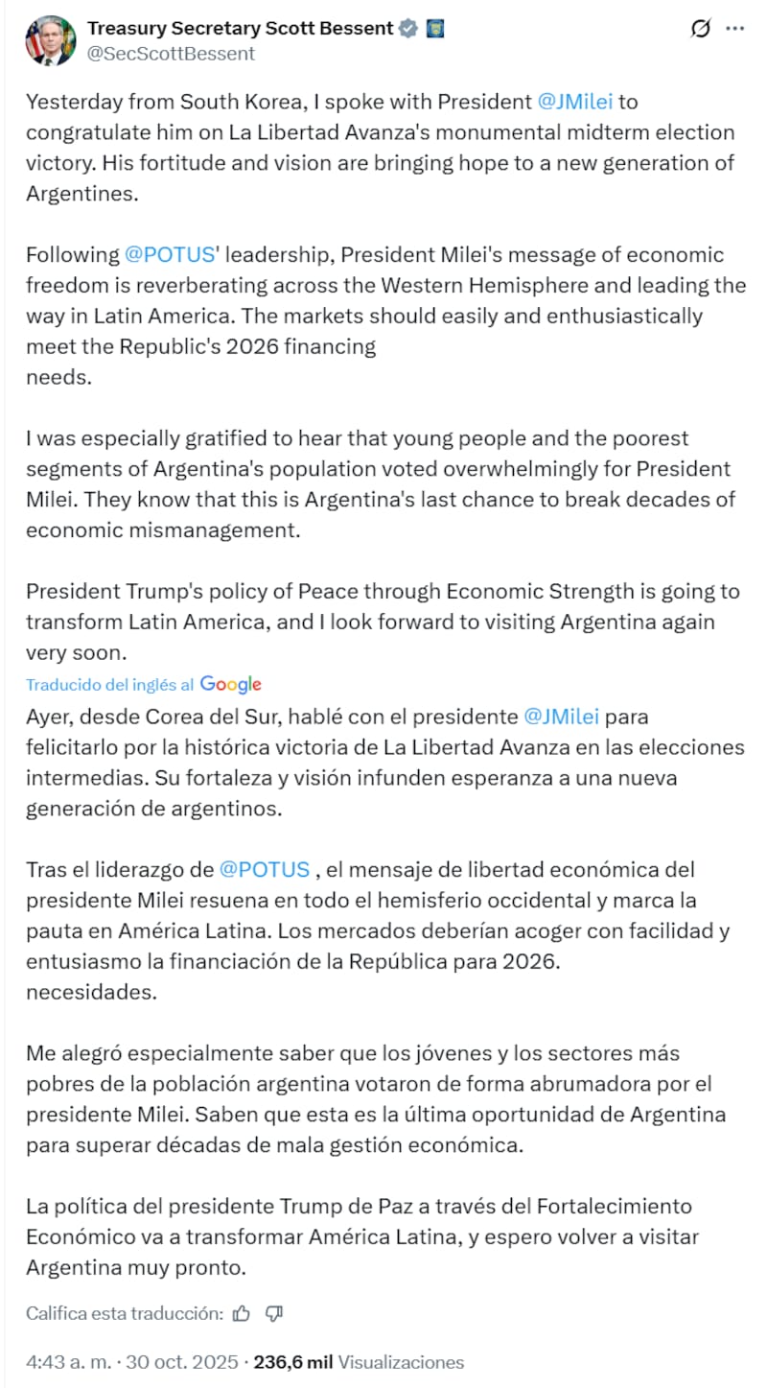Viewport: 767px width, 1388px height.
Task: Click the "Traducido del inglés al" label
Action: [110, 684]
